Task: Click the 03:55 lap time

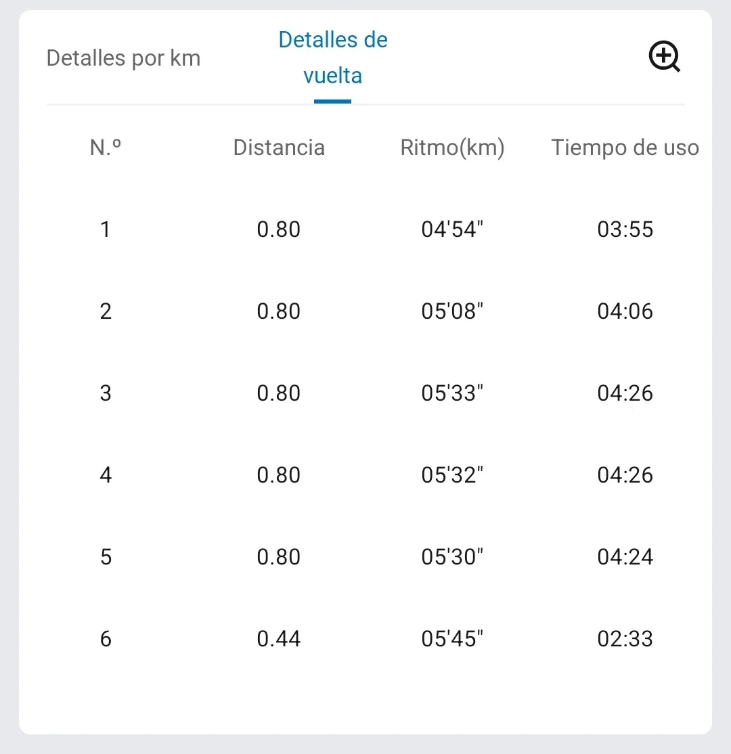Action: [625, 229]
